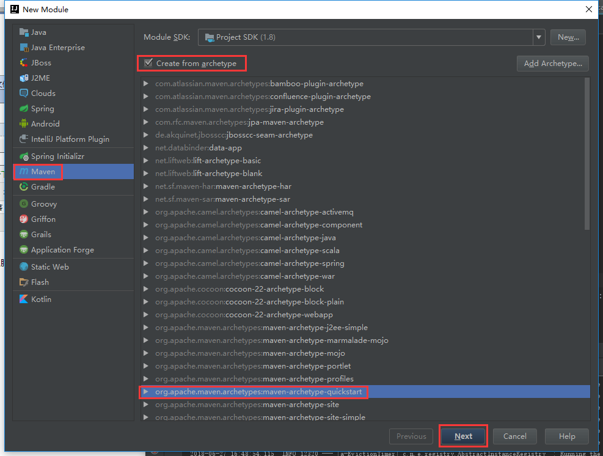
Task: Expand confluence-plugin-archetype entry
Action: click(146, 96)
